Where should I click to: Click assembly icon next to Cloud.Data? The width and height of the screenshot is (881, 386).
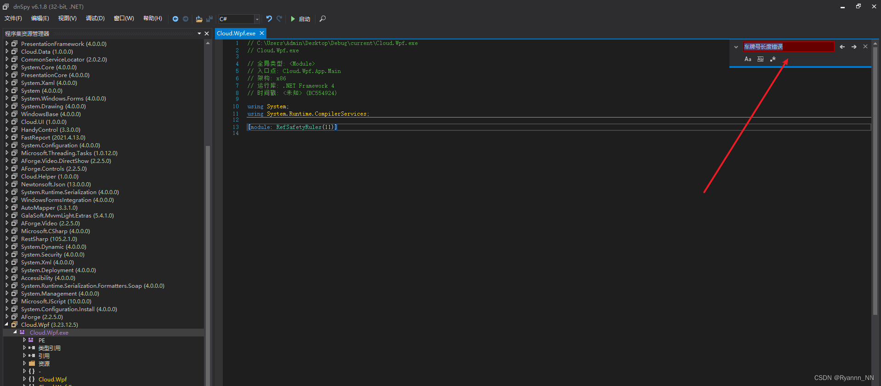point(14,51)
